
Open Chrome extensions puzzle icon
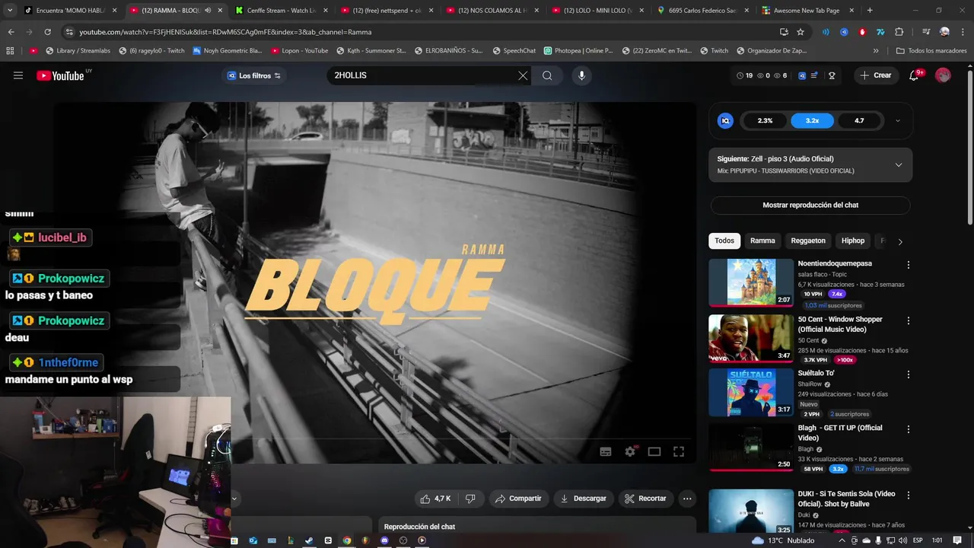pos(899,32)
